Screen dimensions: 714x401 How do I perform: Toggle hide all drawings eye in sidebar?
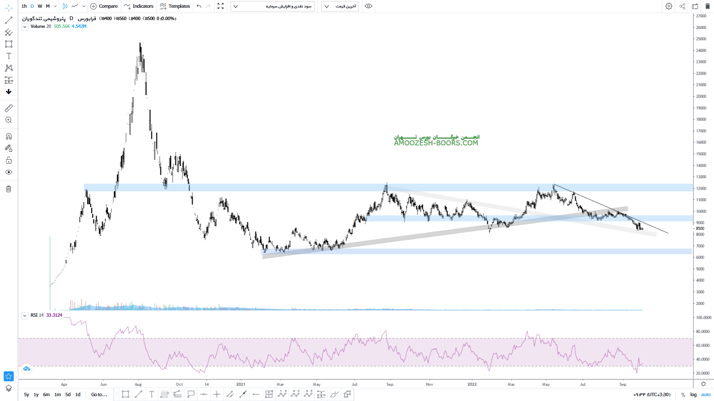click(9, 172)
